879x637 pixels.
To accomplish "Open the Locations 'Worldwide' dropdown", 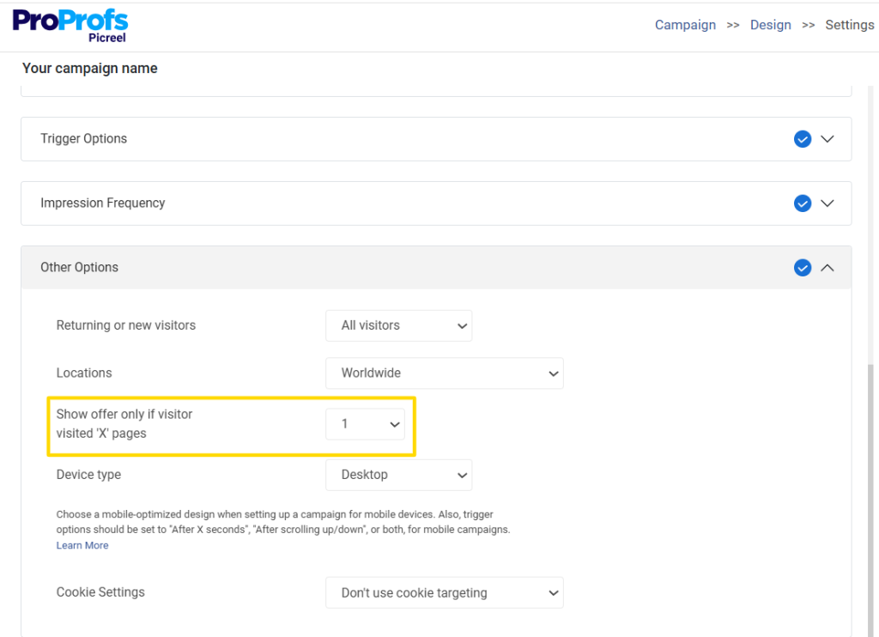I will (x=444, y=373).
